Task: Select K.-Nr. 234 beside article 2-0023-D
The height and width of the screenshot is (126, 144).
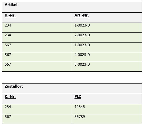Action: pyautogui.click(x=37, y=37)
